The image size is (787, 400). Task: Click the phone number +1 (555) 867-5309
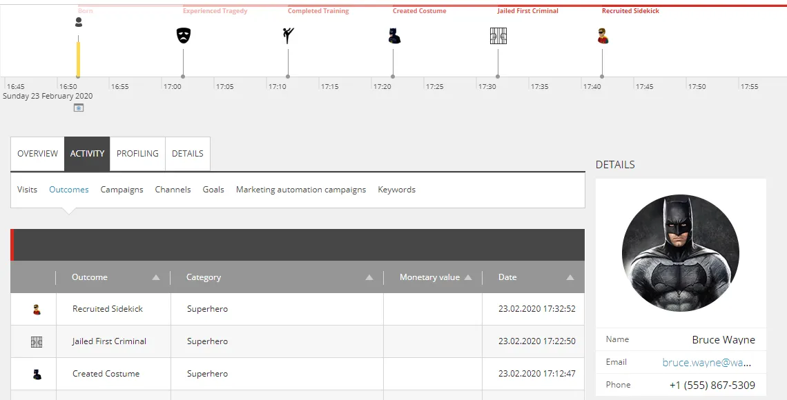point(712,385)
